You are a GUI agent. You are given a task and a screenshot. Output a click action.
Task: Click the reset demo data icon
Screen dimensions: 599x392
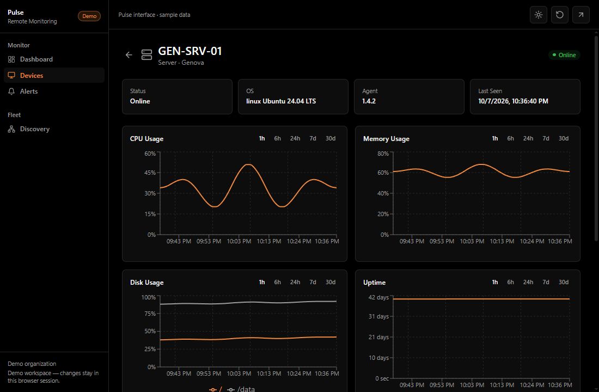[559, 15]
